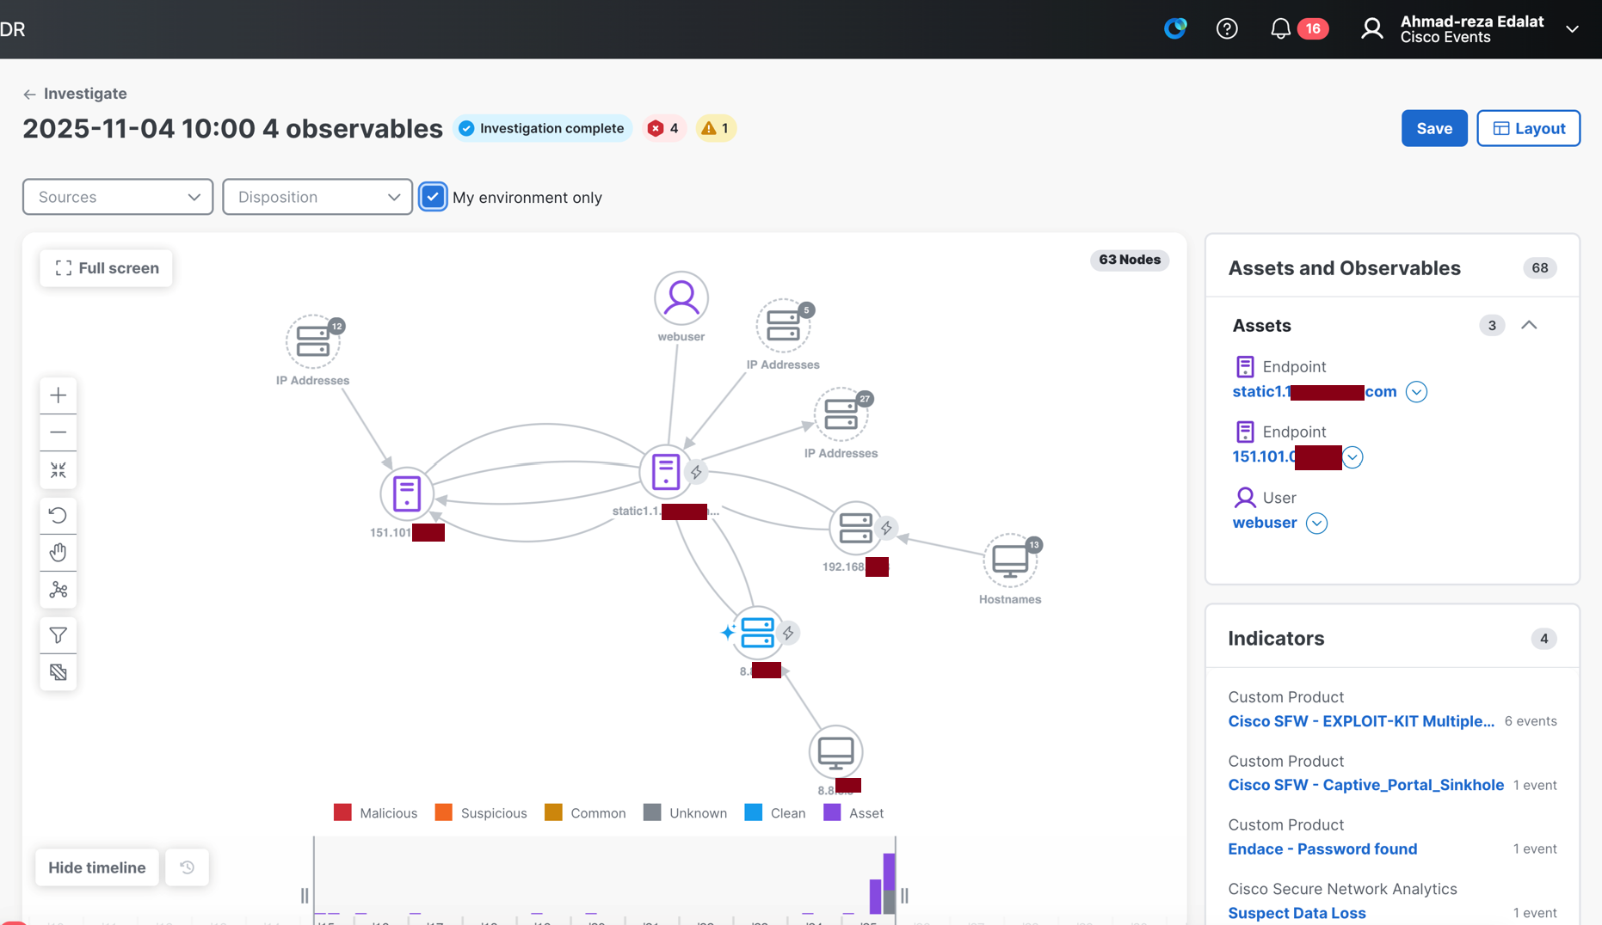Screen dimensions: 1602x925
Task: Open the node layout tool
Action: (58, 590)
